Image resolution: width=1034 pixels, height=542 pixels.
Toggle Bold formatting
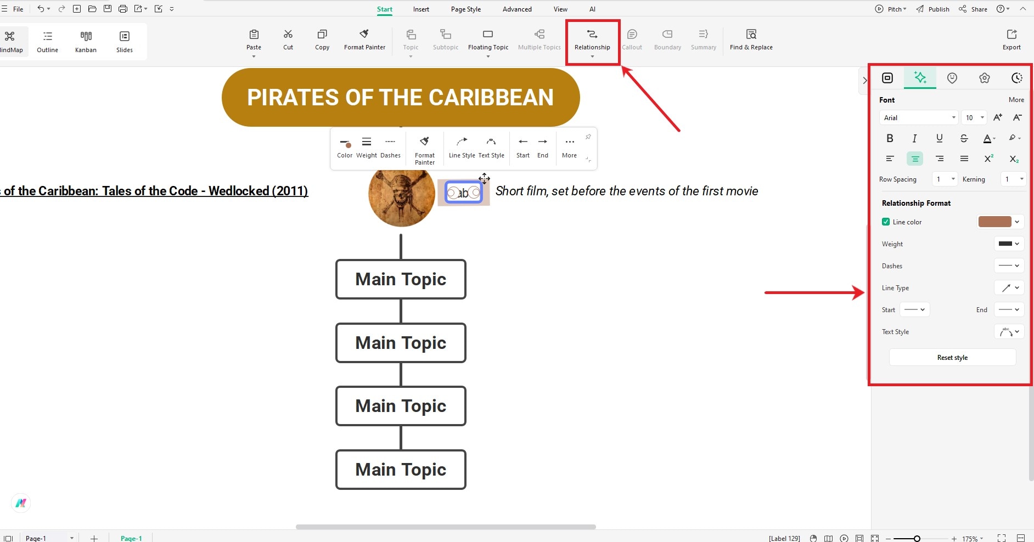(x=890, y=138)
